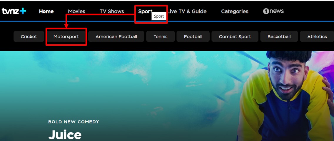Screen dimensions: 334x141
Task: Open the Athletics category
Action: [317, 37]
